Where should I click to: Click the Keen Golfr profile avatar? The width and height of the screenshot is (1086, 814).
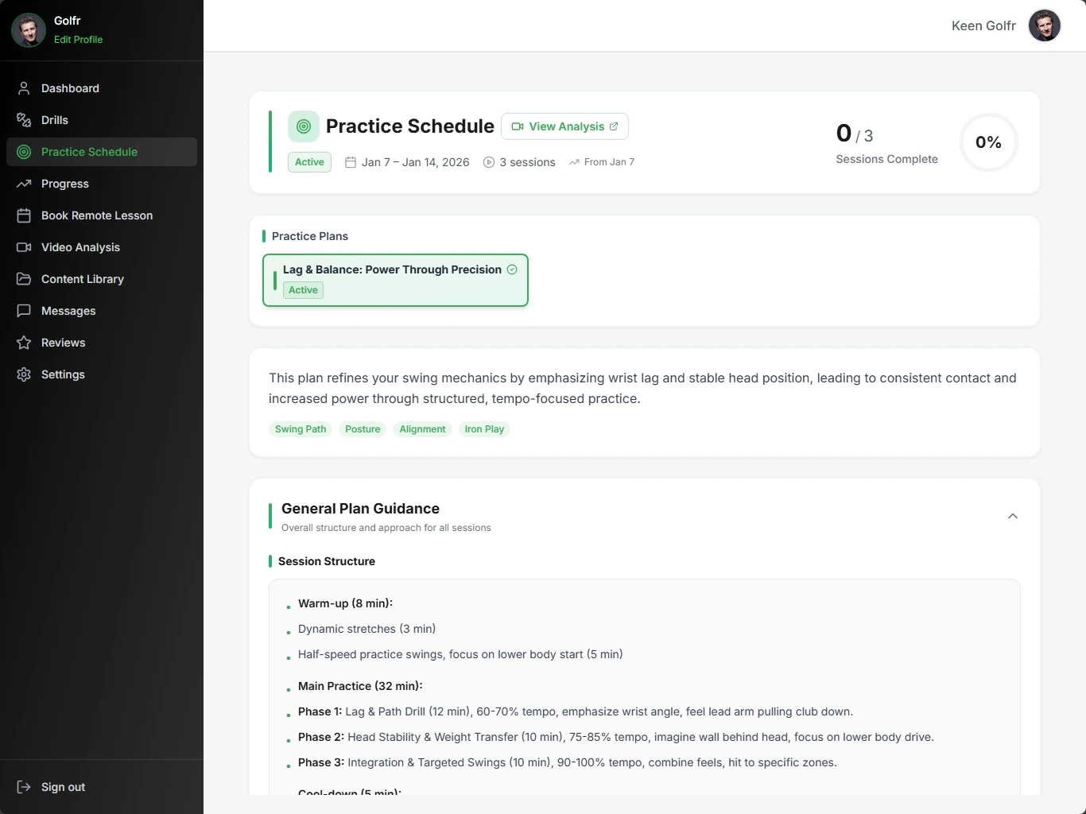click(1044, 25)
